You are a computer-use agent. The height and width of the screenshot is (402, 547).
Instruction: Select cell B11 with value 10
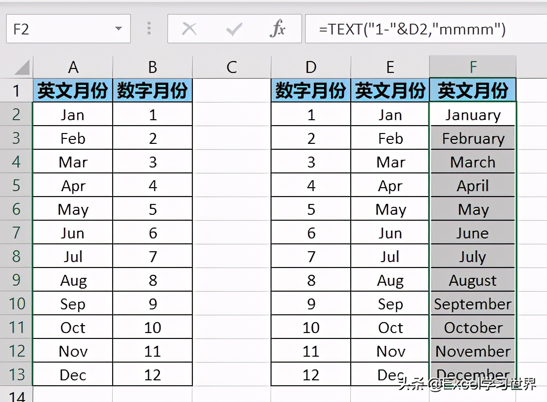click(152, 327)
